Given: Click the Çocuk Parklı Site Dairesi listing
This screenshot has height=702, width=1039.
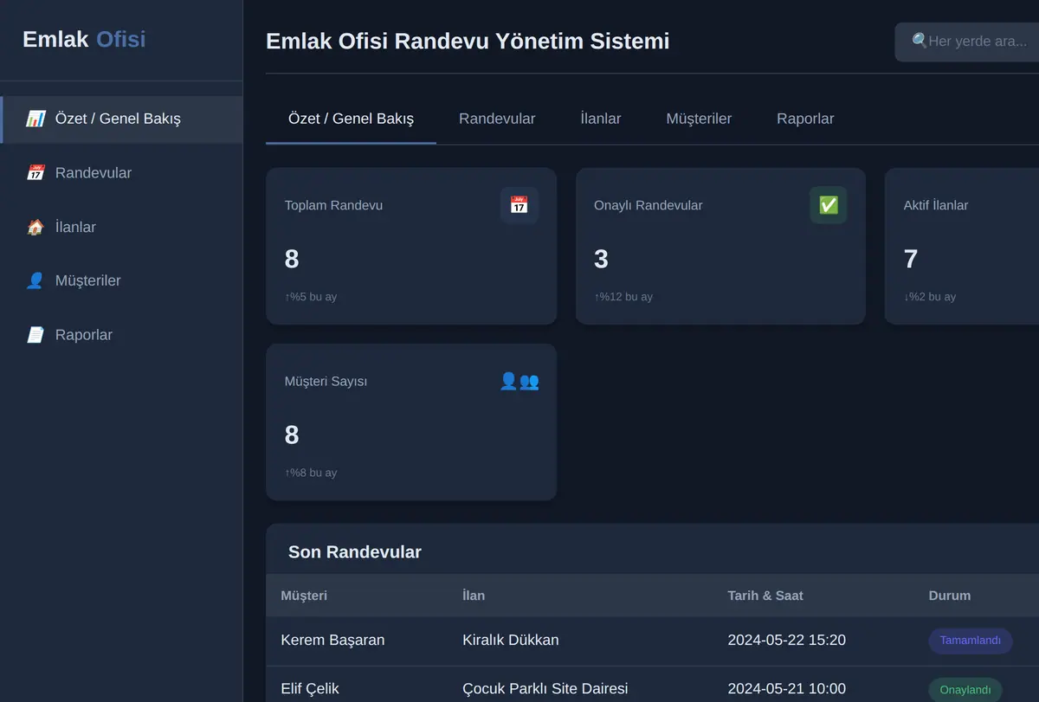Looking at the screenshot, I should 545,689.
